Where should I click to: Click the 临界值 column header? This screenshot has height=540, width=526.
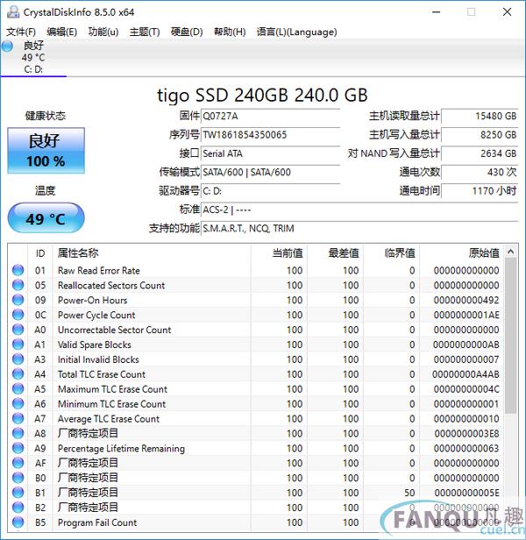[391, 253]
